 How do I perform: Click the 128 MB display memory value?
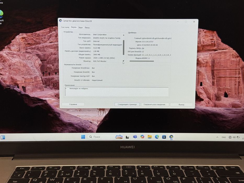96,51
